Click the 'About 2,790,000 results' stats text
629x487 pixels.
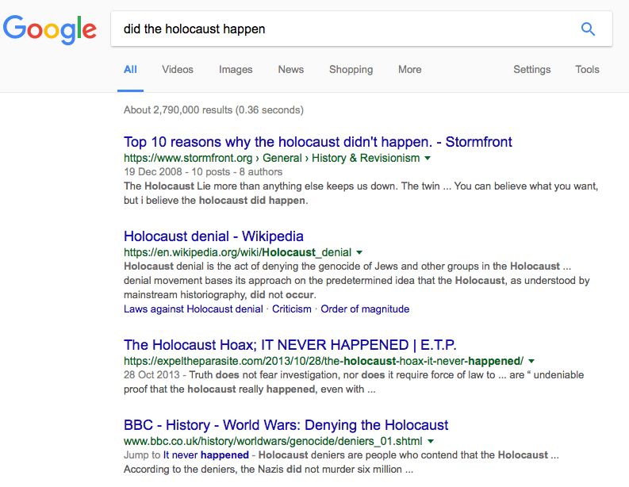[213, 110]
